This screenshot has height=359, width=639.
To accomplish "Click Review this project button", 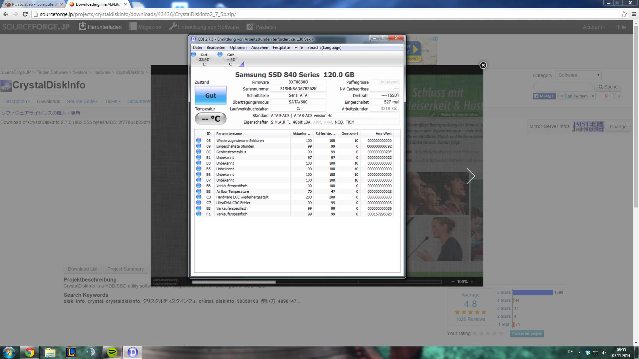I will tap(526, 334).
